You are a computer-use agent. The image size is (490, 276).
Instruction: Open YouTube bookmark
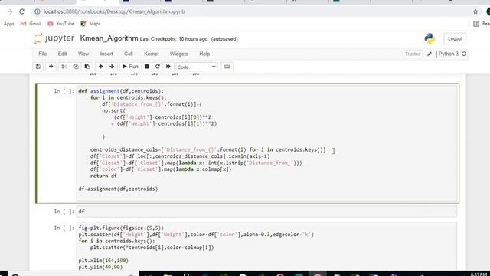[61, 24]
